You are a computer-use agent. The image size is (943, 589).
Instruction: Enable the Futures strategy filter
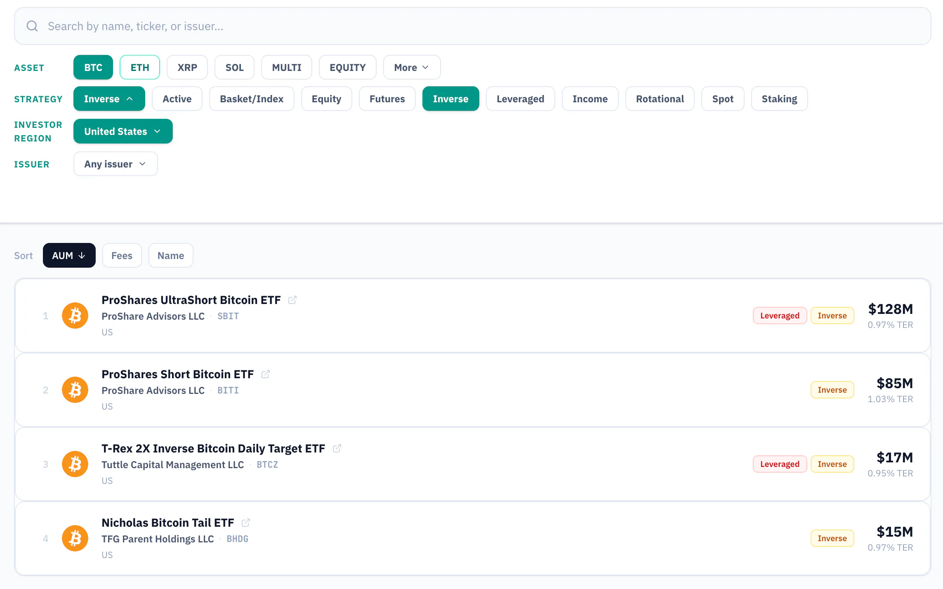click(387, 99)
